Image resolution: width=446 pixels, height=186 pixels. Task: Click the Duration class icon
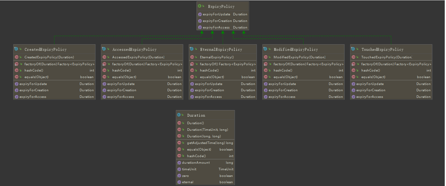tap(179, 115)
